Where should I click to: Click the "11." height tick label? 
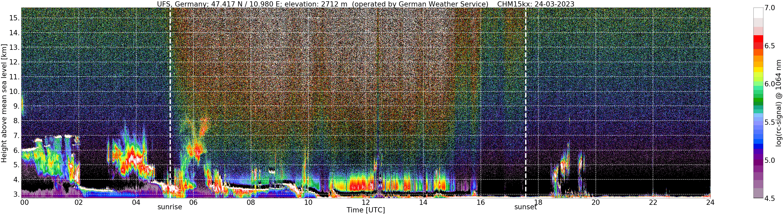click(14, 77)
